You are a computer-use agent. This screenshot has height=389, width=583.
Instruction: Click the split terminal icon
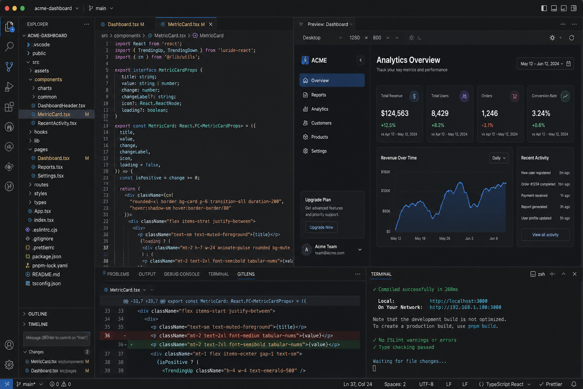(x=552, y=274)
